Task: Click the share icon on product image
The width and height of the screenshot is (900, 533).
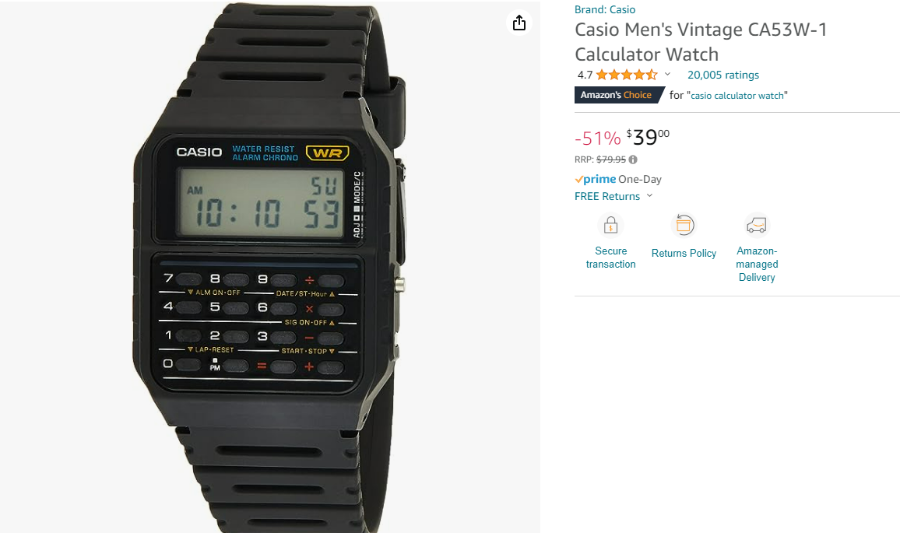Action: (519, 23)
